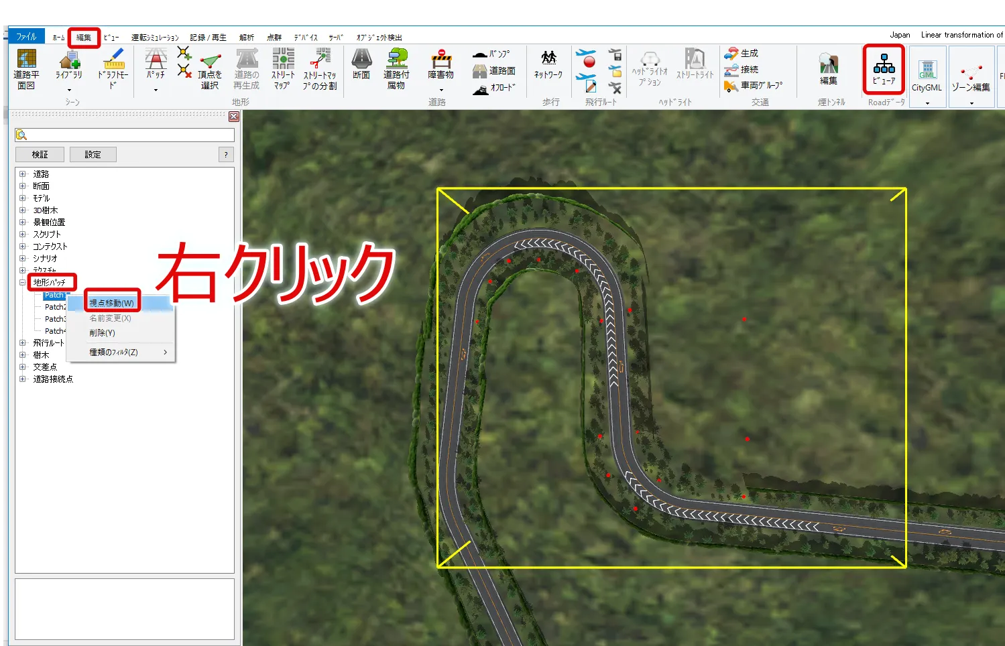Choose 視点移動(W) from the context menu

coord(112,303)
